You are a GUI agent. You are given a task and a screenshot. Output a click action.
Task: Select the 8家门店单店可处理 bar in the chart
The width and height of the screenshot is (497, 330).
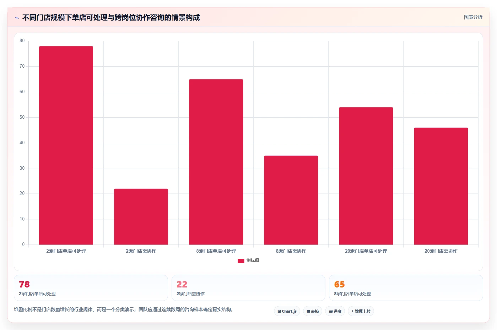[x=216, y=162]
